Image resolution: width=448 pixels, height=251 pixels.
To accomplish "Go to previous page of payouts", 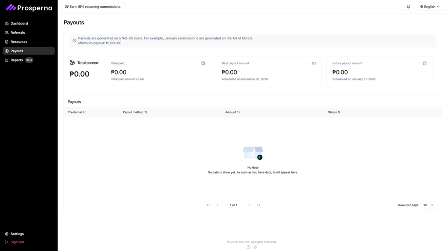I will click(218, 205).
